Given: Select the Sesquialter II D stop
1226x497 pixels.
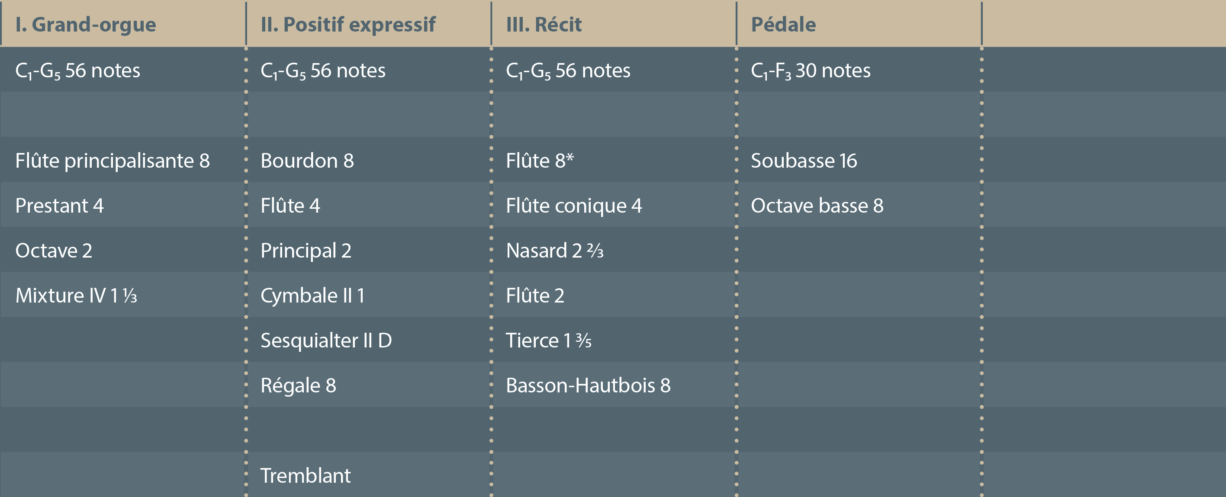Looking at the screenshot, I should pos(326,340).
